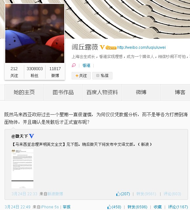Click 评论(1167) to view comments

coord(178,207)
